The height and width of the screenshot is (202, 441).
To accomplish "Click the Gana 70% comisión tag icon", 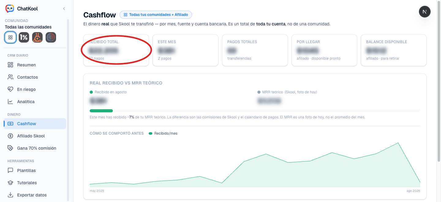I will point(10,148).
